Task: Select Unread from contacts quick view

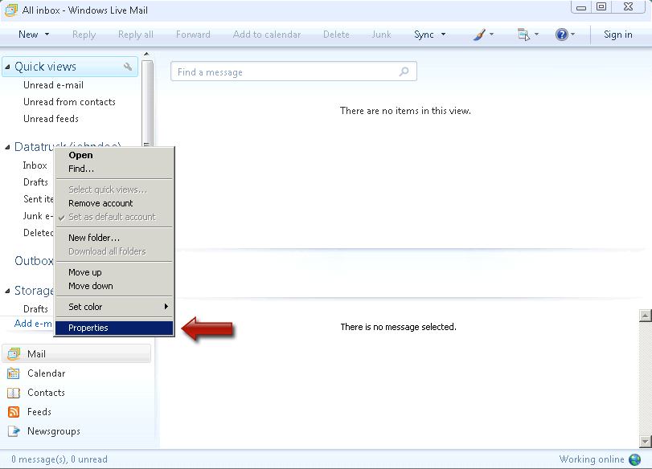Action: (69, 102)
